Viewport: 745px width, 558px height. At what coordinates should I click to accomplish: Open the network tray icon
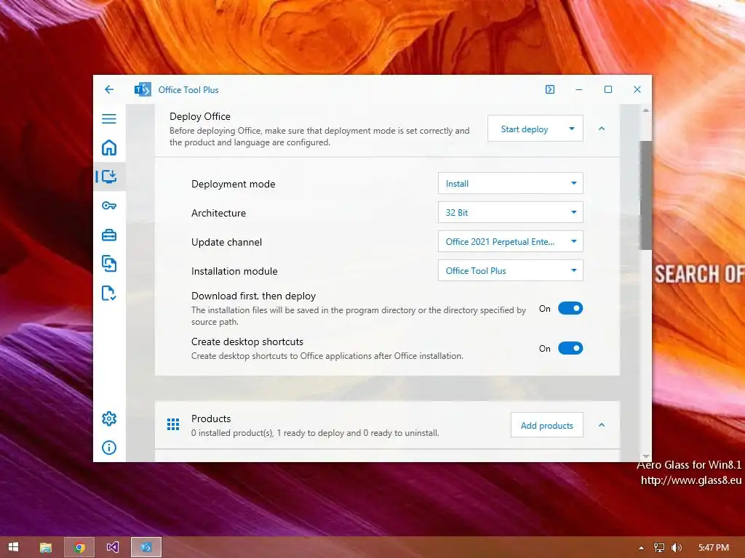659,548
